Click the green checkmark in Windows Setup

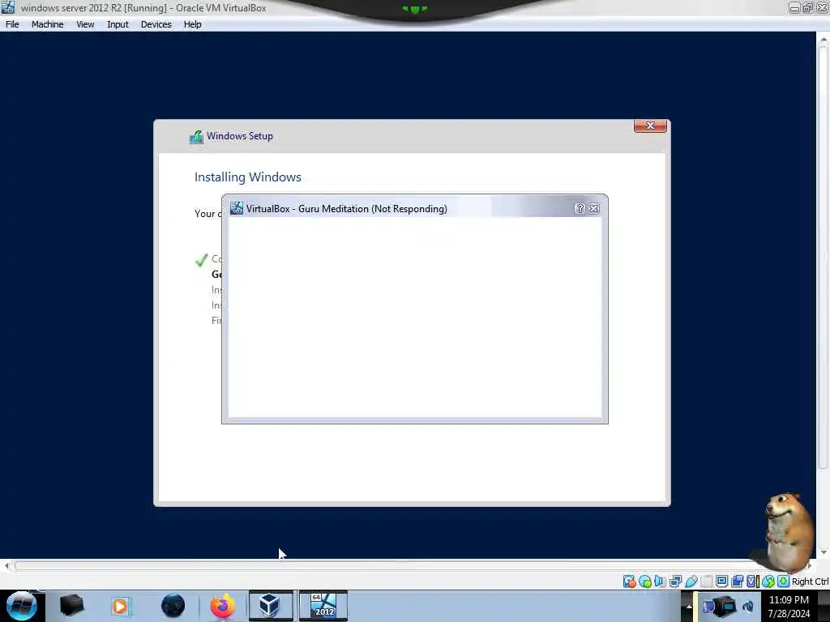coord(201,260)
